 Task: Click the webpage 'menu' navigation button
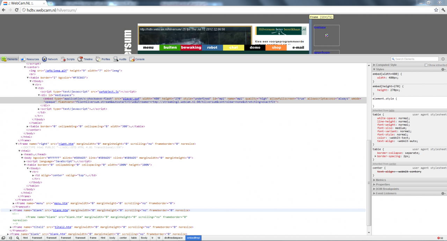click(148, 47)
